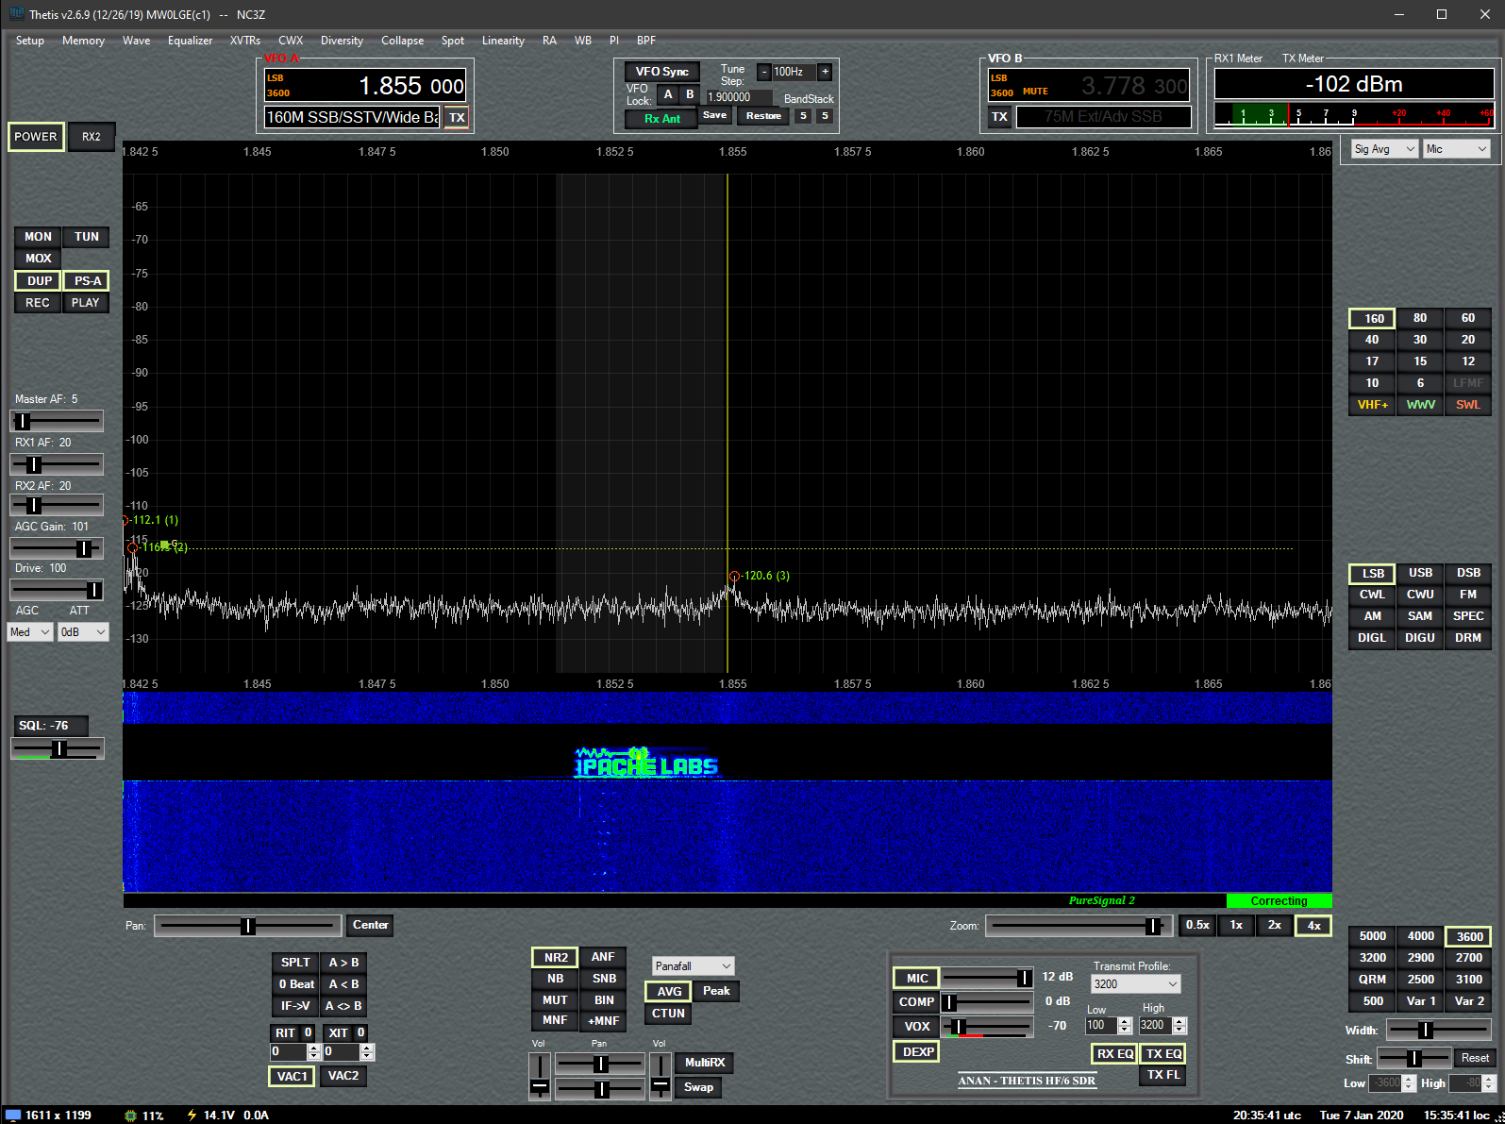Open the Memory menu
The height and width of the screenshot is (1124, 1505).
[83, 41]
